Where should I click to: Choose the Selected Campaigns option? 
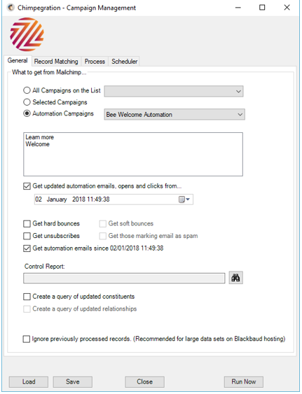click(x=27, y=102)
